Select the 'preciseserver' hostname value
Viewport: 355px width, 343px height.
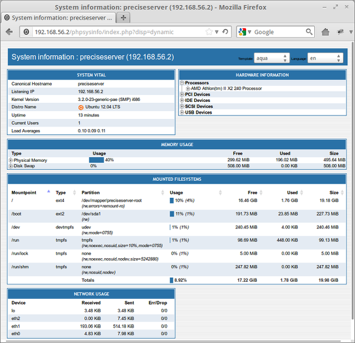91,84
